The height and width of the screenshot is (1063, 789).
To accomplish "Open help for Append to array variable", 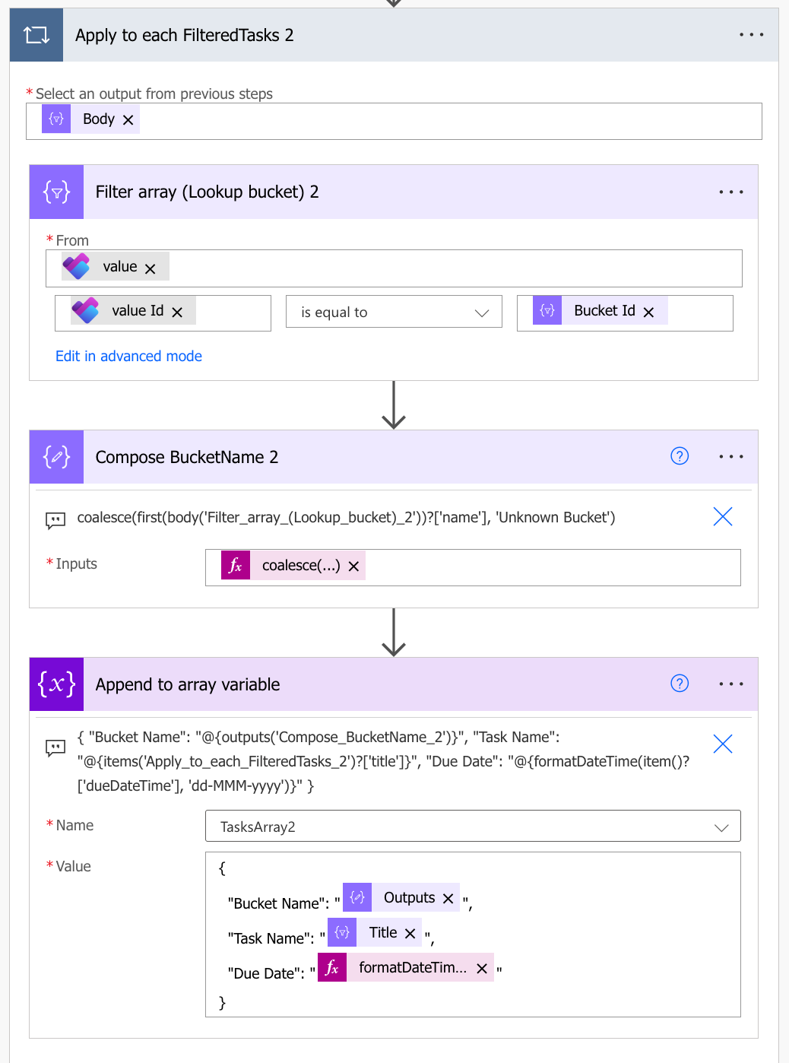I will pos(680,684).
